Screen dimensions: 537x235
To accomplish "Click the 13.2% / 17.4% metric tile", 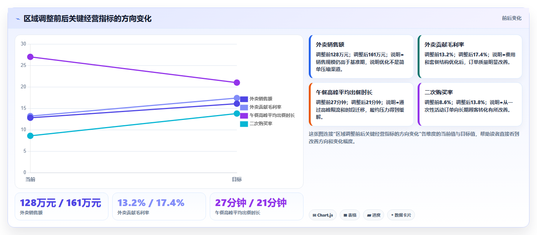I will (x=159, y=206).
